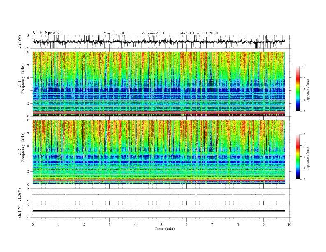Viewport: 326px width, 252px height.
Task: Select the date text "May 8, 2013"
Action: click(115, 33)
